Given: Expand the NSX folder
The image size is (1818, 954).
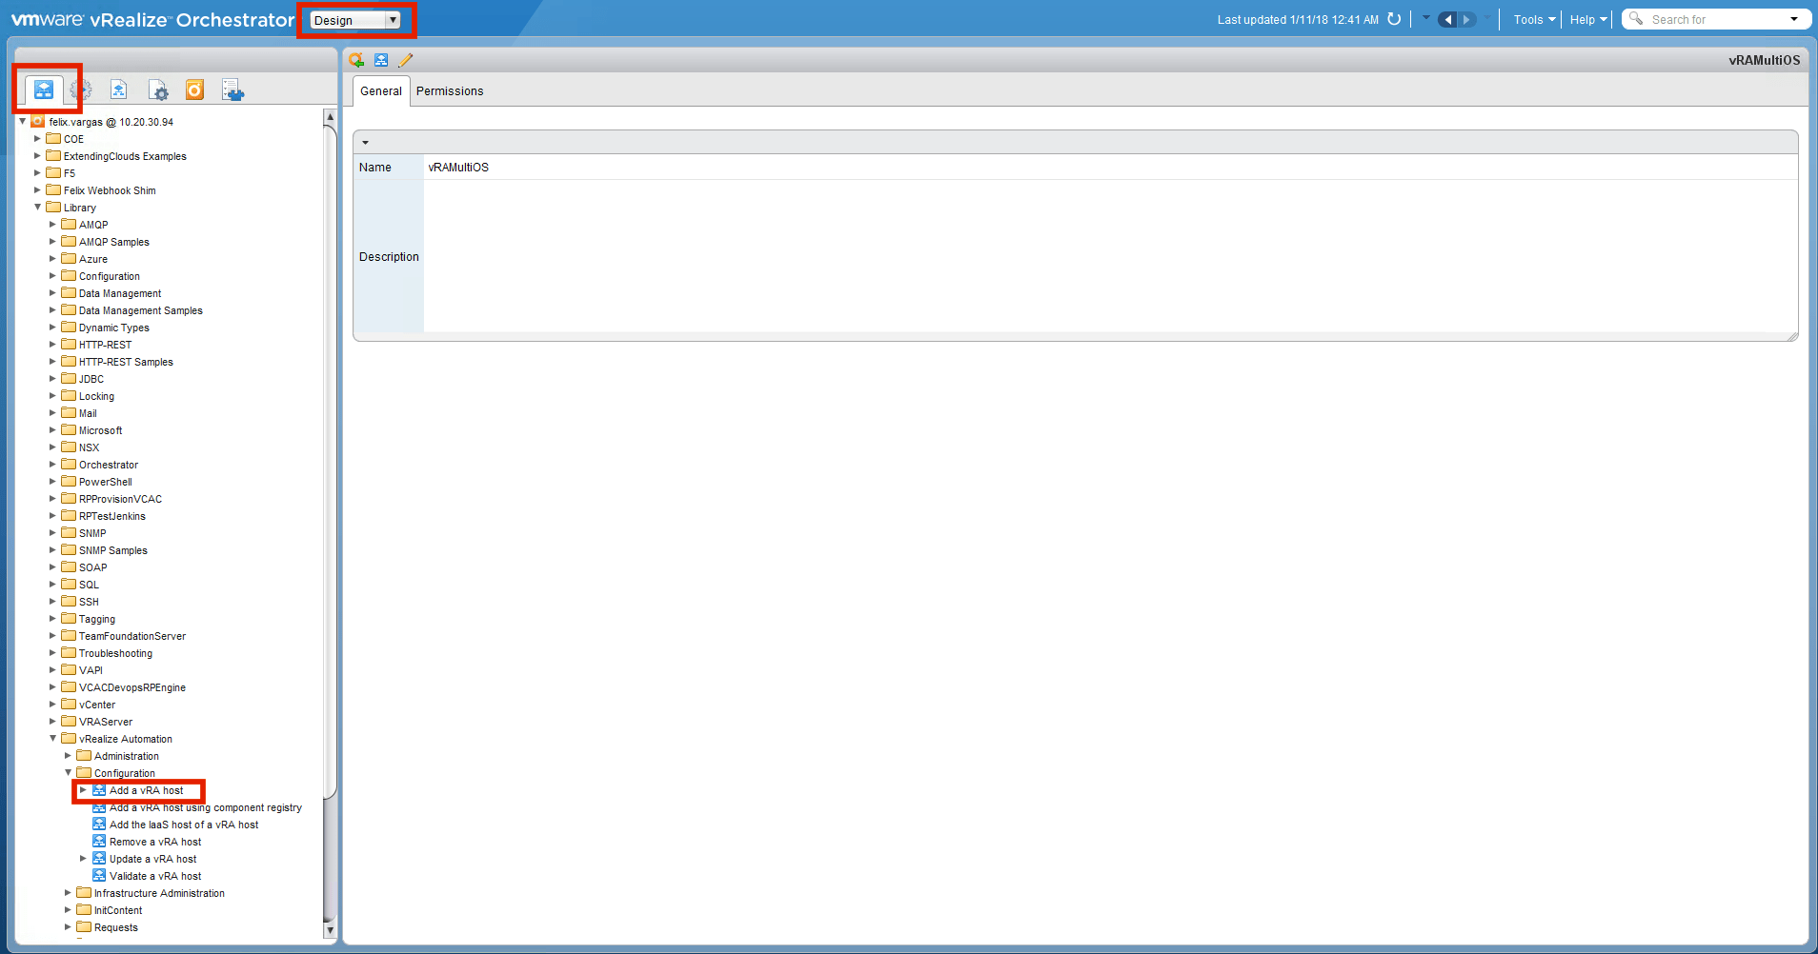Looking at the screenshot, I should click(52, 447).
